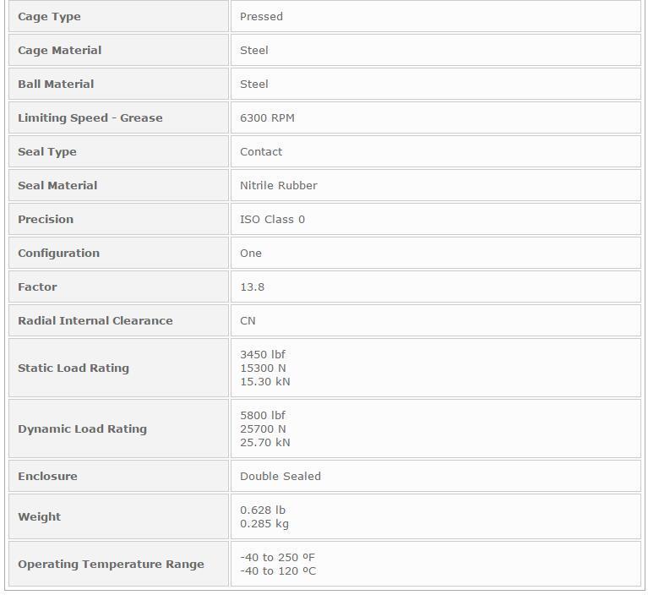Click the Double Sealed enclosure value
The image size is (648, 595).
pyautogui.click(x=280, y=477)
